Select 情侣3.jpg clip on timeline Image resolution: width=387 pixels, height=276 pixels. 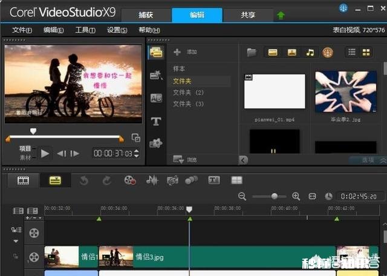pyautogui.click(x=217, y=257)
